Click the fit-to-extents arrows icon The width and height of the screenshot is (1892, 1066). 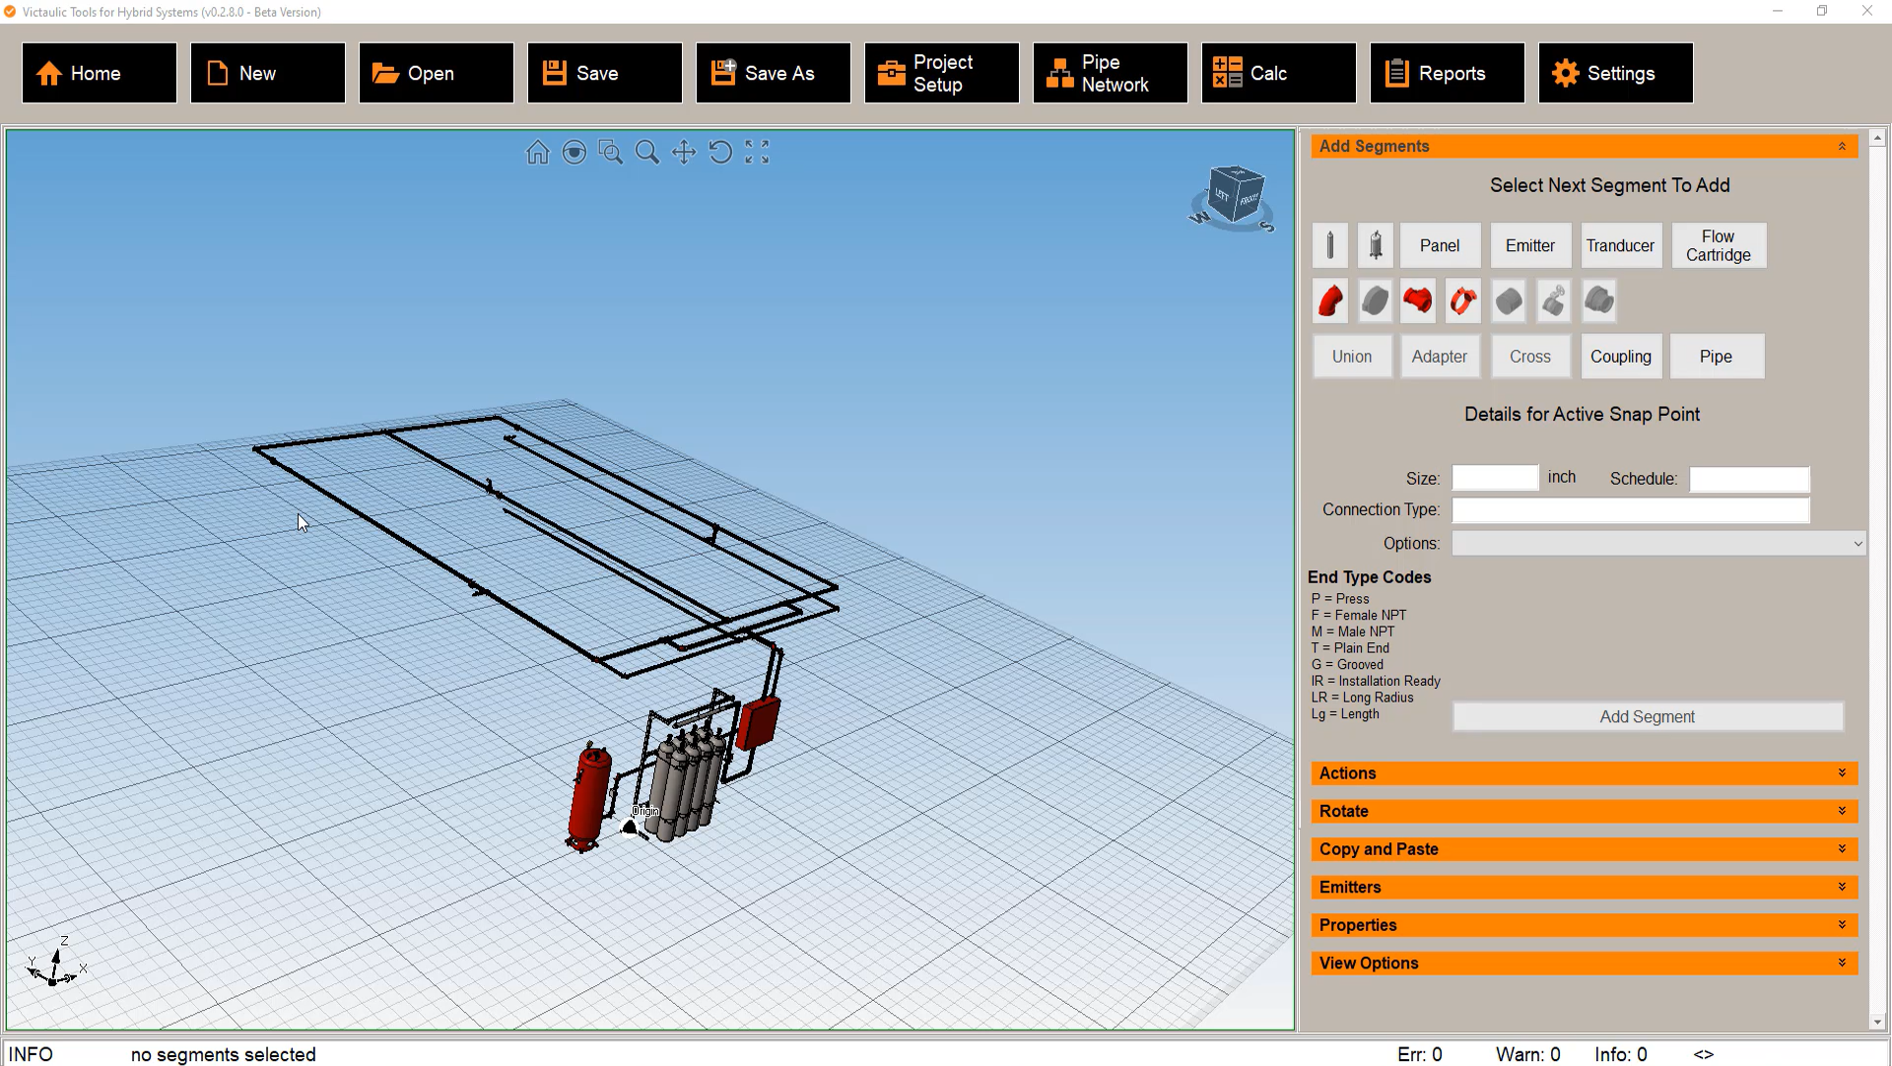[757, 153]
